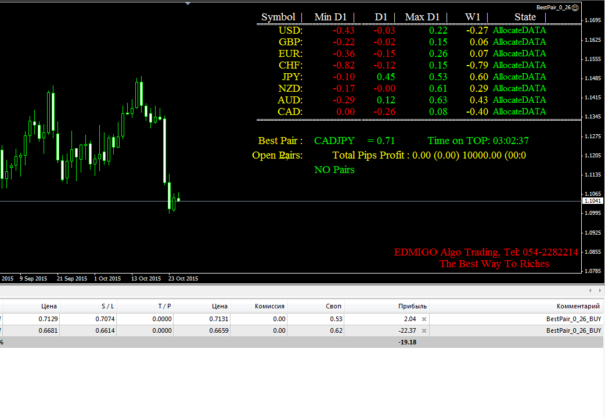Click the GBP: symbol row label
Screen dimensions: 605x417
point(290,42)
